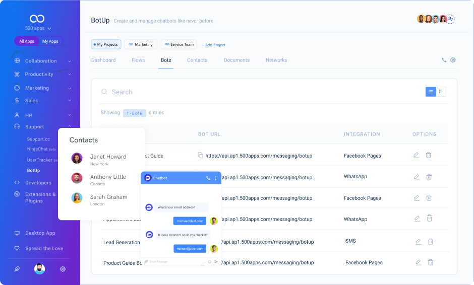474x285 pixels.
Task: Open the Documents tab
Action: pyautogui.click(x=236, y=60)
